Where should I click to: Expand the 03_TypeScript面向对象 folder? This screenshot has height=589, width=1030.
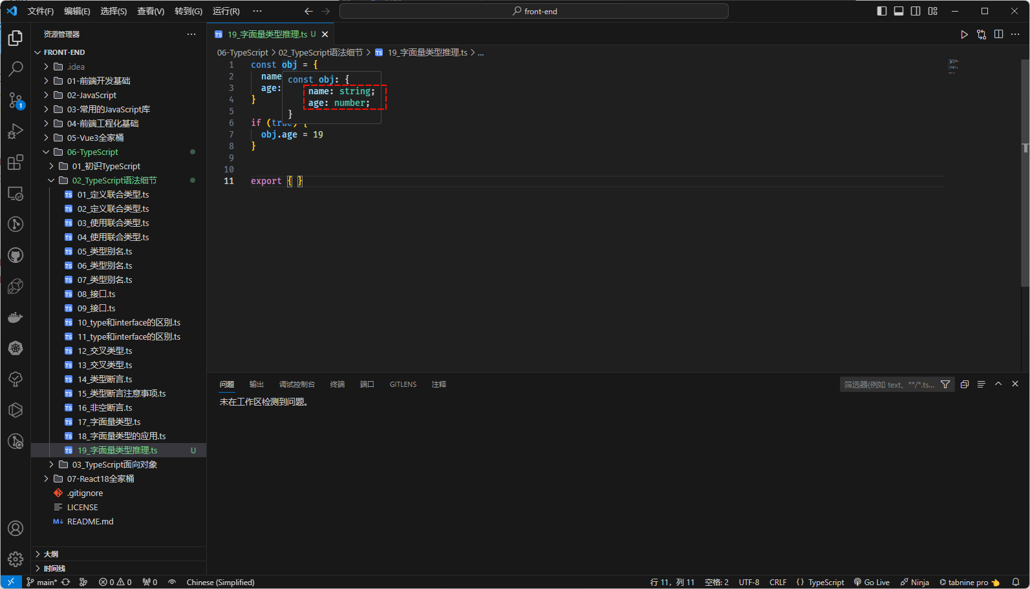click(x=114, y=464)
